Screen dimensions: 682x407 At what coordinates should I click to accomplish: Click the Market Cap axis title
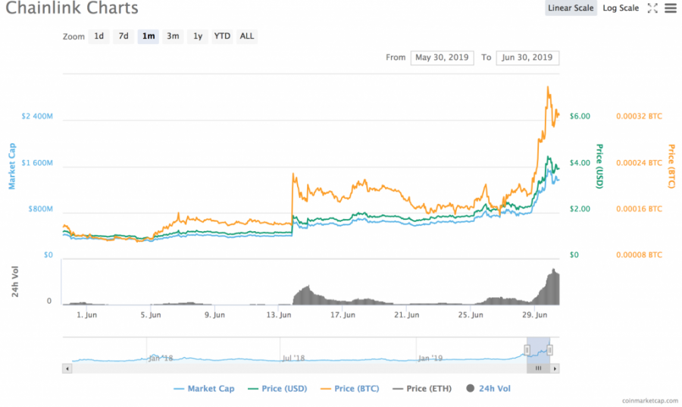(11, 166)
